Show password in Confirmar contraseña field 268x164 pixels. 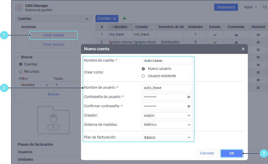pyautogui.click(x=189, y=106)
